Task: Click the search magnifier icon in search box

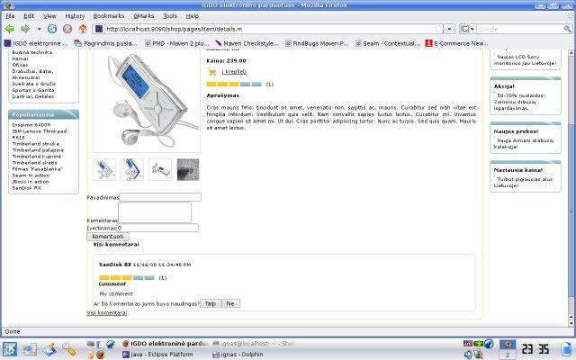Action: (x=567, y=29)
